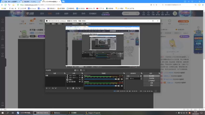Open transition properties gear beside 淡出

tap(141, 76)
